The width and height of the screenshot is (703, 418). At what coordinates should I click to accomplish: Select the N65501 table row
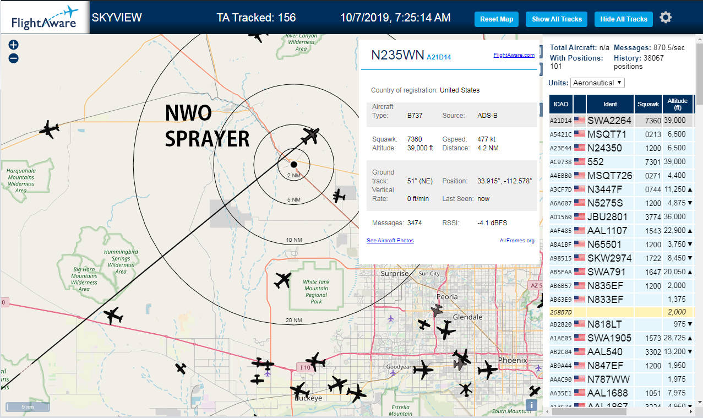(x=621, y=244)
